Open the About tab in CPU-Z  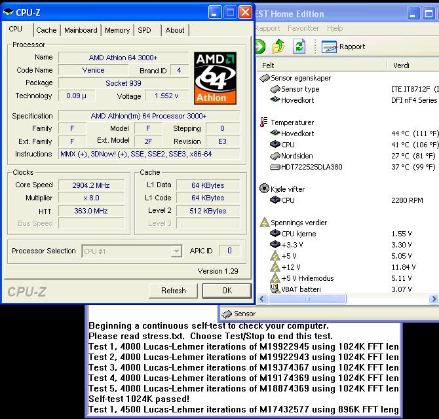(175, 30)
